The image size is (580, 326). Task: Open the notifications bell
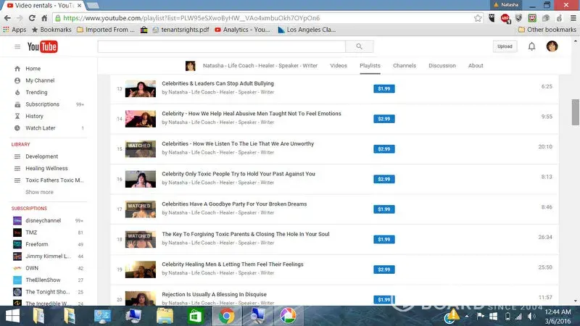[531, 46]
